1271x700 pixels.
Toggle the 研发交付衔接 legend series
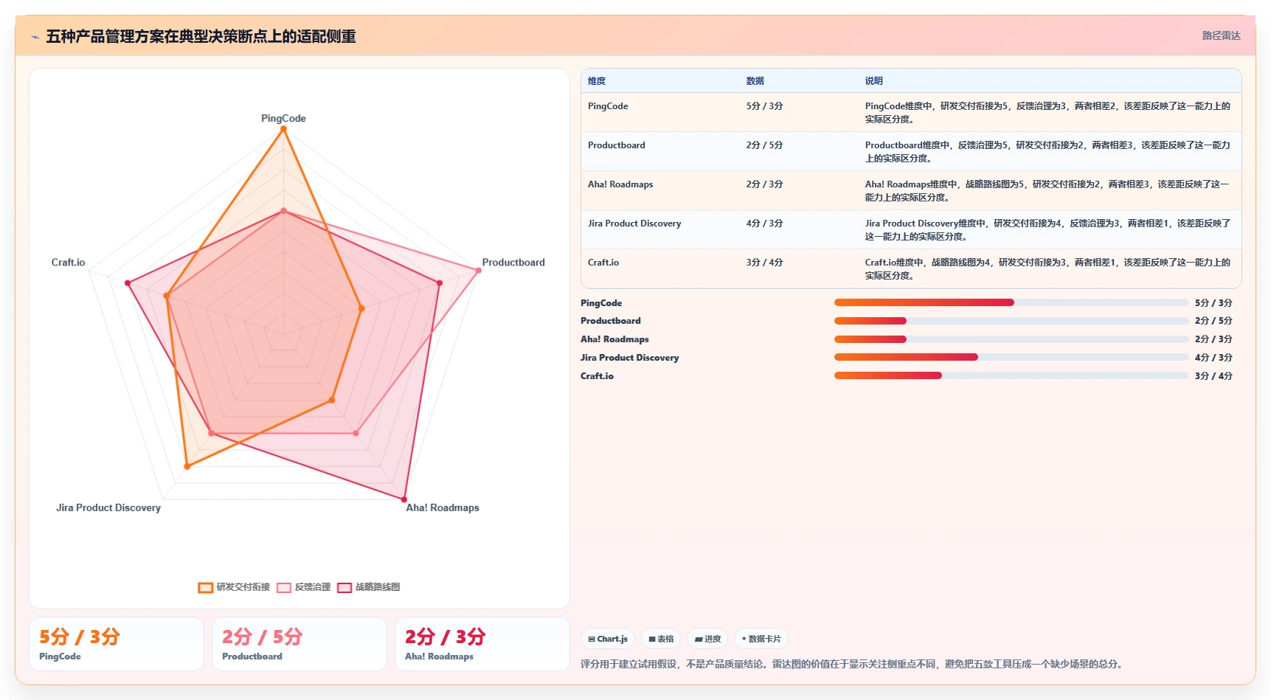click(x=234, y=587)
